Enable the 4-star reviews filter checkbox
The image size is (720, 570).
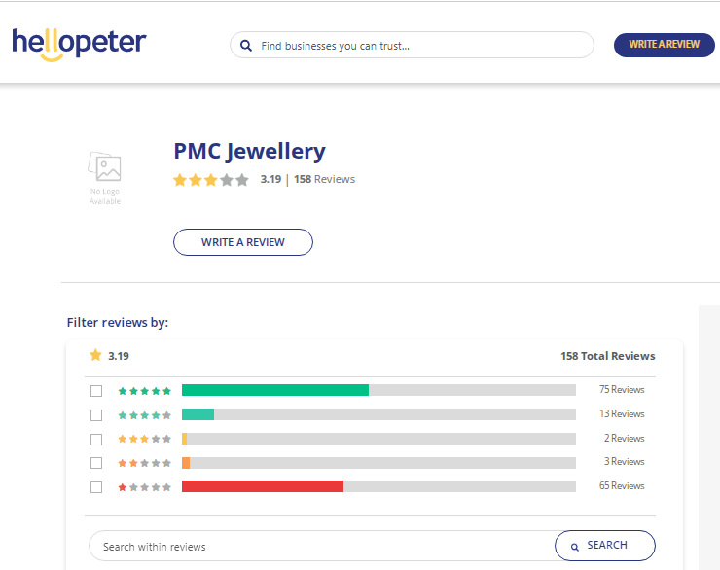click(96, 415)
